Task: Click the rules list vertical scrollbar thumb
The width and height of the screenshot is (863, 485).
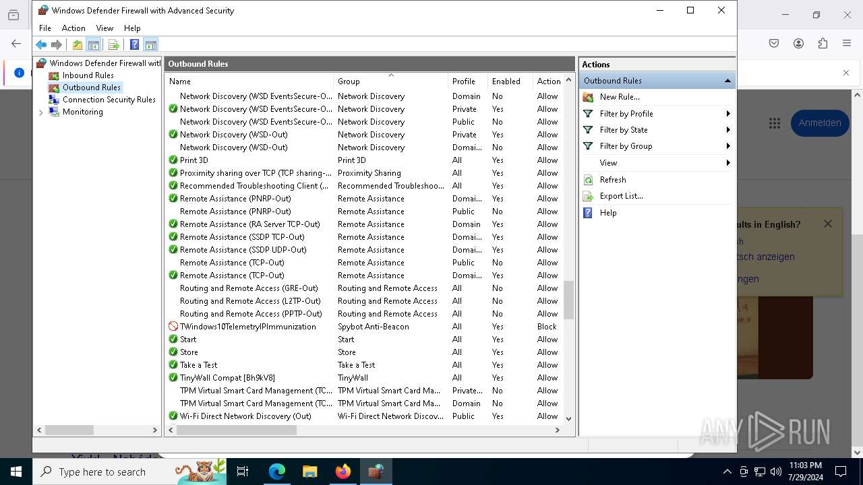Action: (568, 300)
